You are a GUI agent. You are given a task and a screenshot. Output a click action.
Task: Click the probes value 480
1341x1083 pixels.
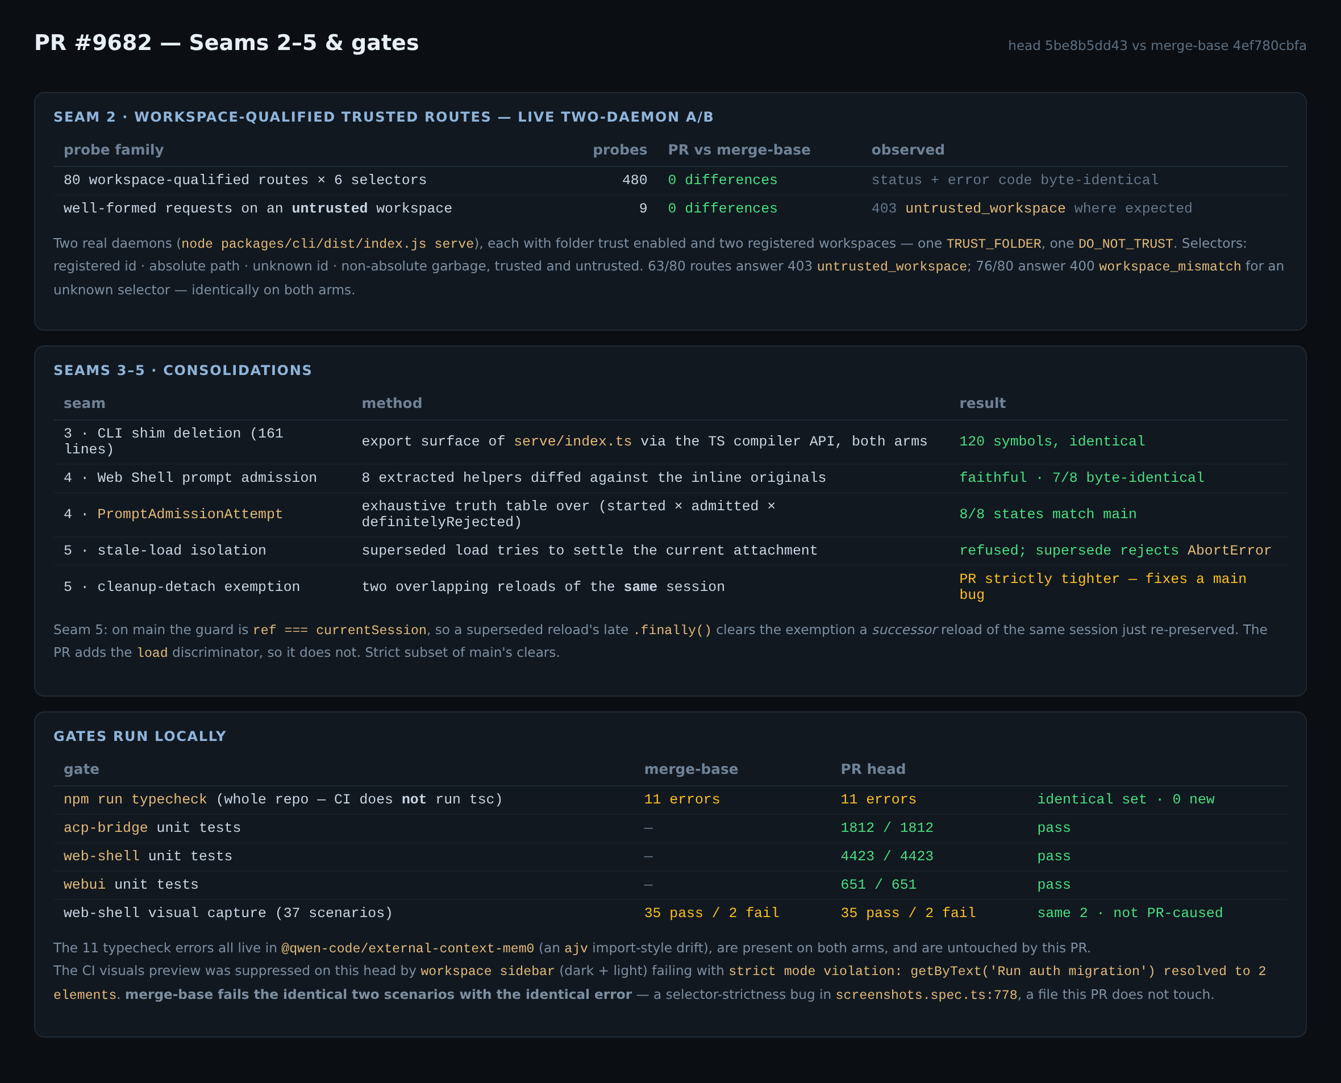click(634, 180)
